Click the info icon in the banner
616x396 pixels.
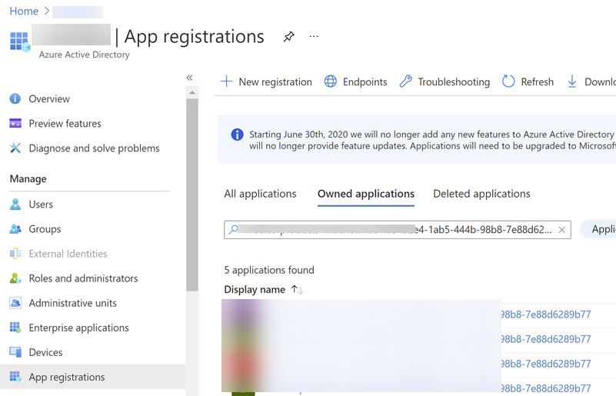[x=237, y=135]
